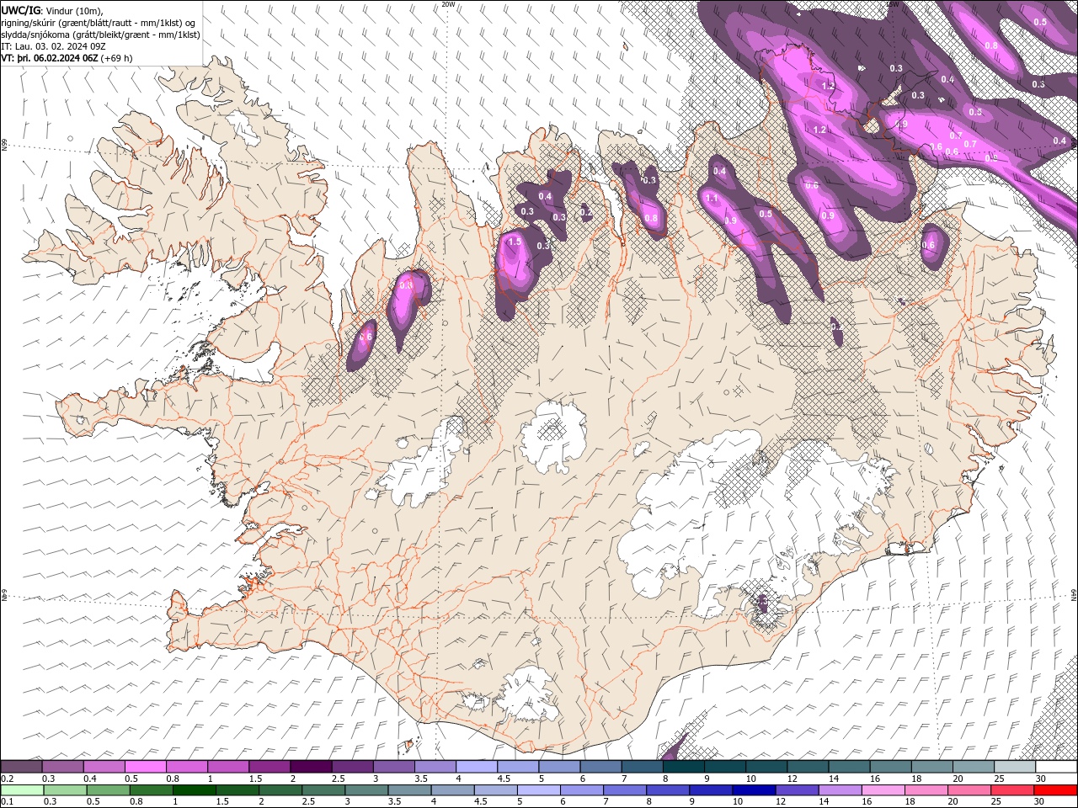The height and width of the screenshot is (808, 1078).
Task: Click the dark mauve 0.2 swatch, top legend row
Action: click(x=21, y=766)
